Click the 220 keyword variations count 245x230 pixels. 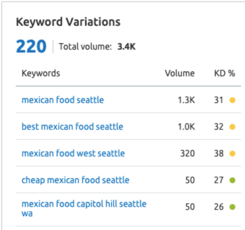tap(31, 47)
